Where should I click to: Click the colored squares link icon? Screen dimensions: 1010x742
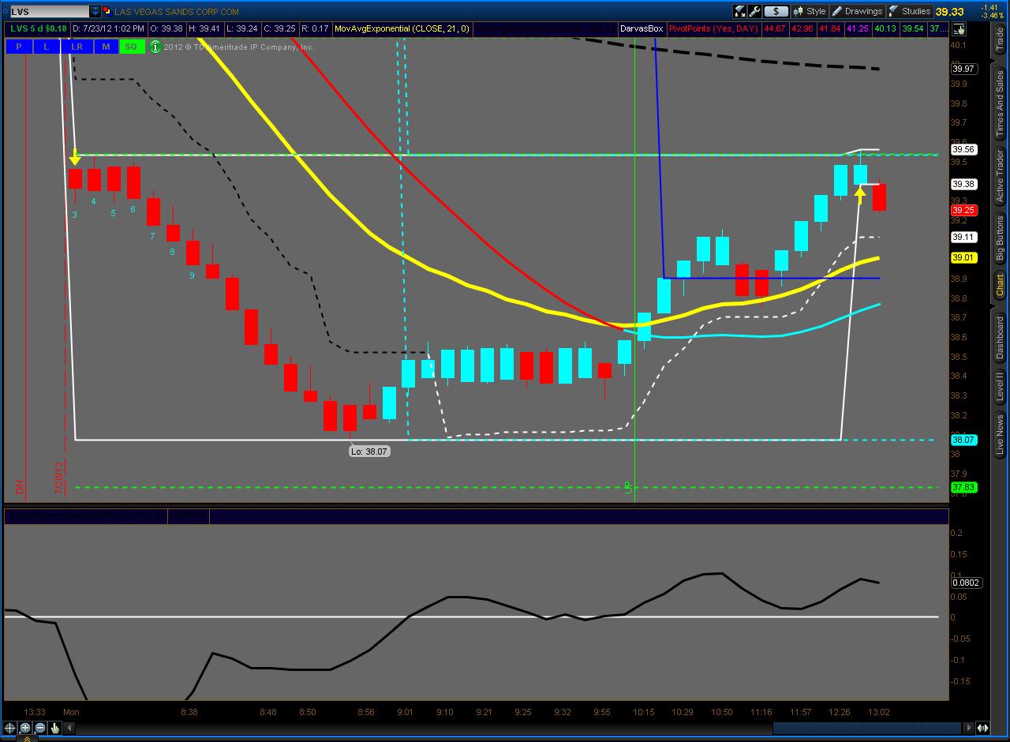tap(107, 12)
